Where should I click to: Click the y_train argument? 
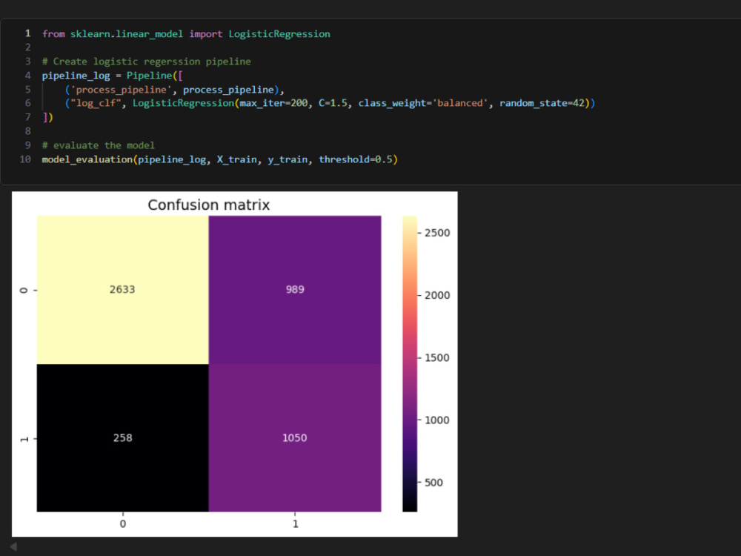tap(288, 160)
